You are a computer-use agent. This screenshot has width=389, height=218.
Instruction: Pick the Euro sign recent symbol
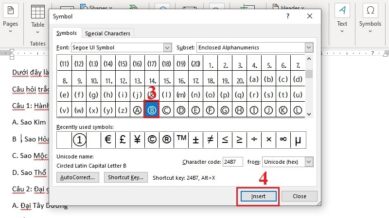108,140
